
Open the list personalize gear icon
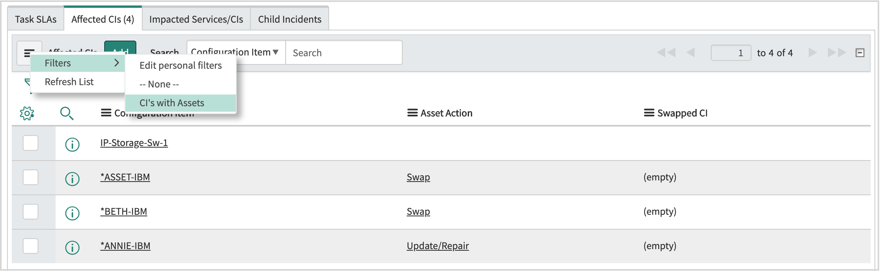point(27,113)
